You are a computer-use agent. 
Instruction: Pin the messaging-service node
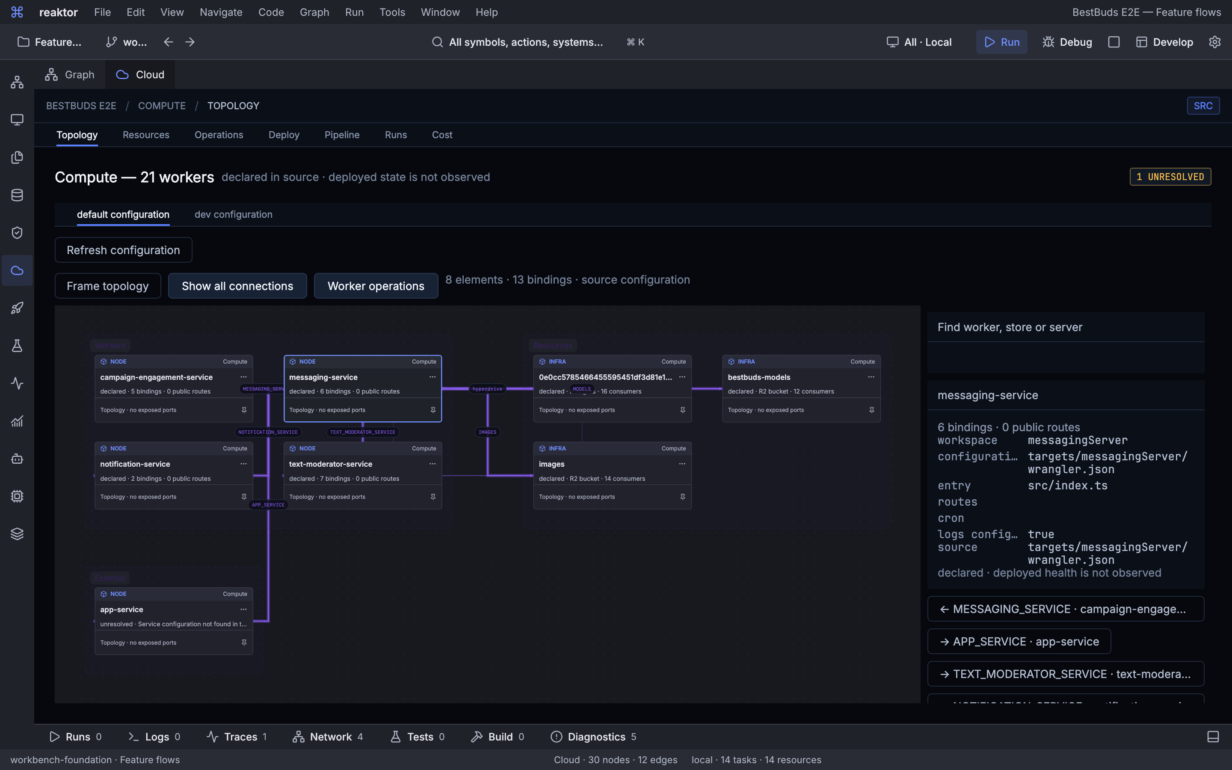[433, 410]
